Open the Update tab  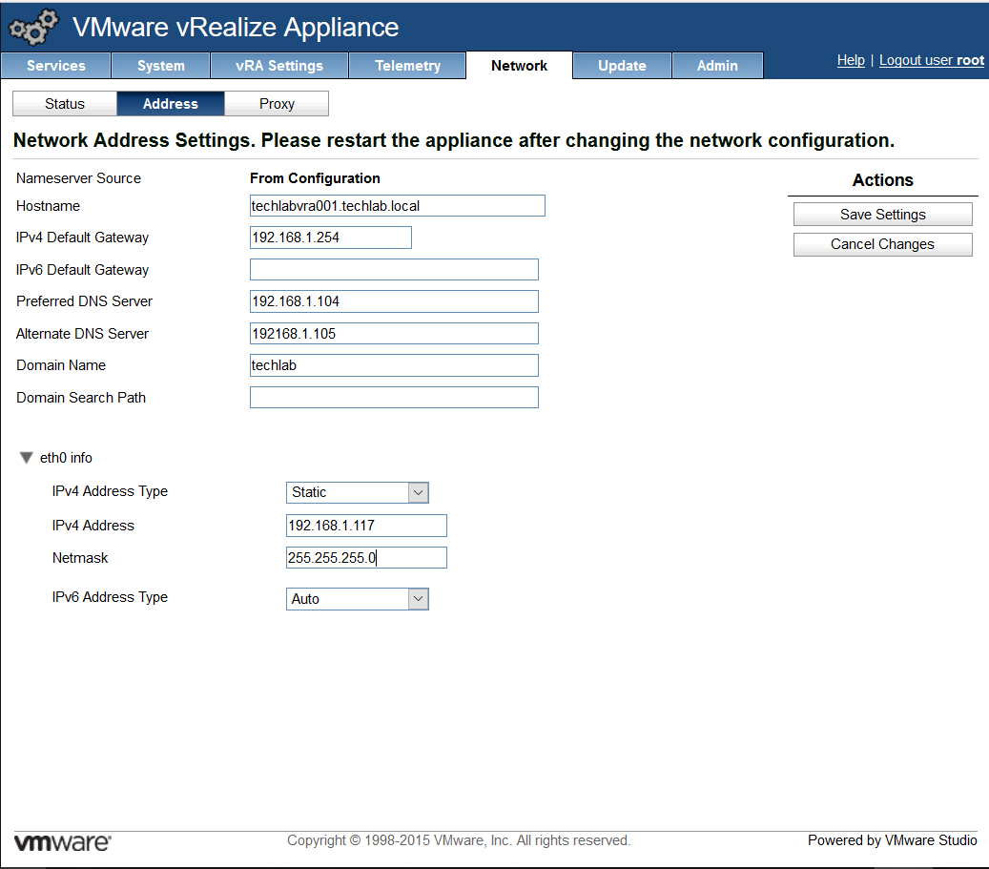coord(622,66)
